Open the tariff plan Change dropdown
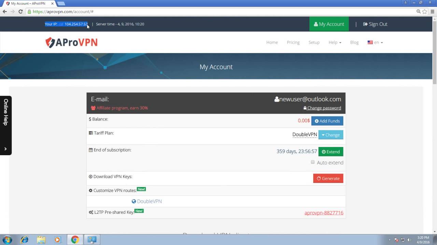The image size is (437, 245). 331,135
